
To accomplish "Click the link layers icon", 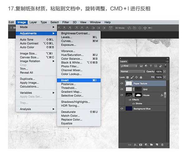I will pos(130,145).
